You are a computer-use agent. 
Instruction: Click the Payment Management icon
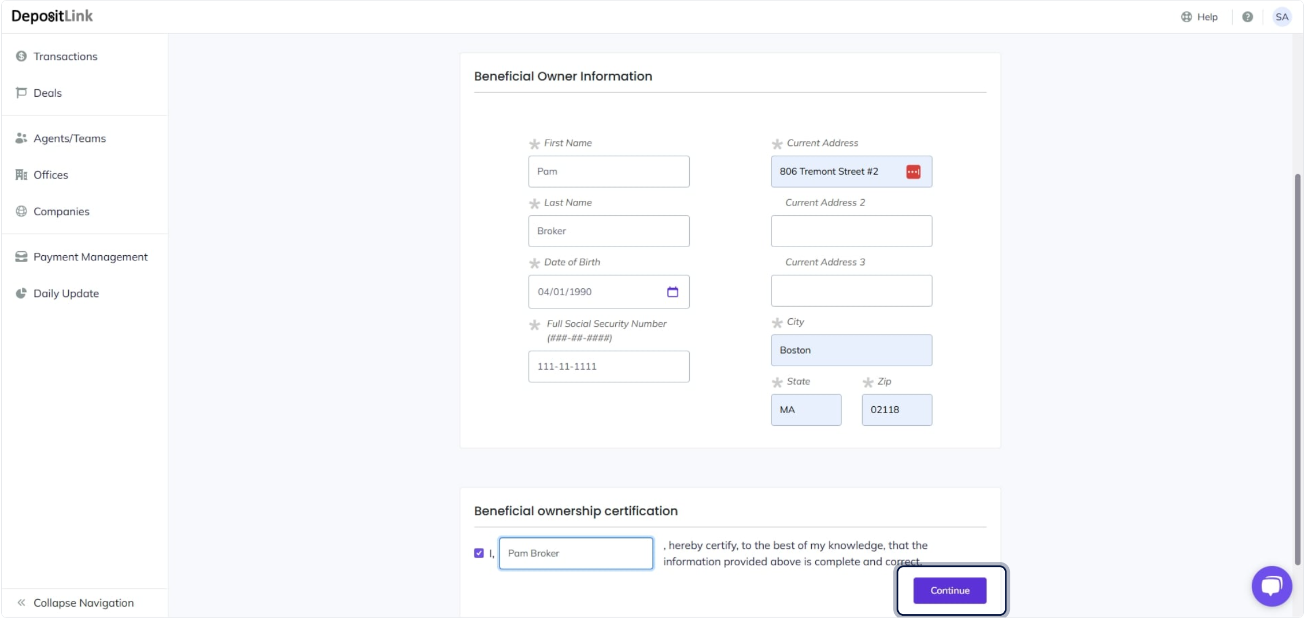click(x=21, y=256)
